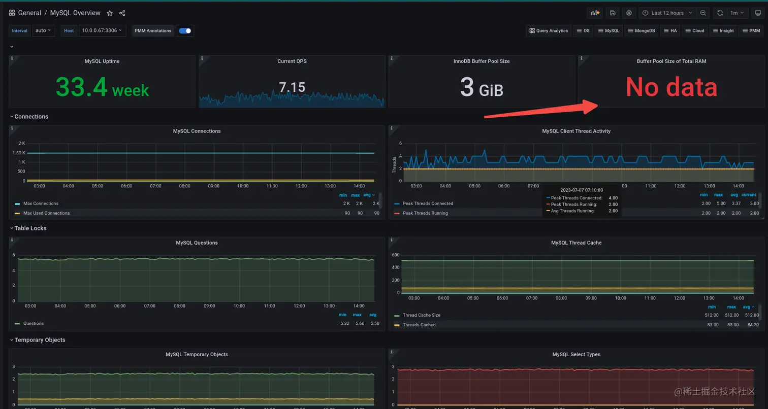This screenshot has width=768, height=409.
Task: Collapse the Table Locks row
Action: (28, 228)
